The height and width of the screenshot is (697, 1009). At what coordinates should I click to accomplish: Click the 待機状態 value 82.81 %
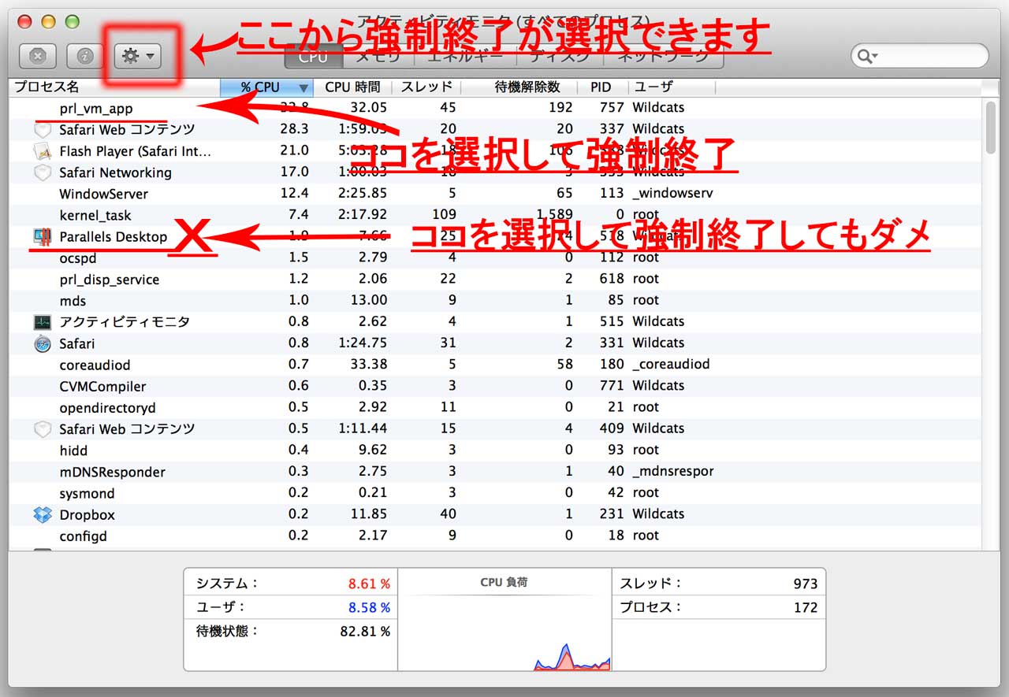click(364, 632)
